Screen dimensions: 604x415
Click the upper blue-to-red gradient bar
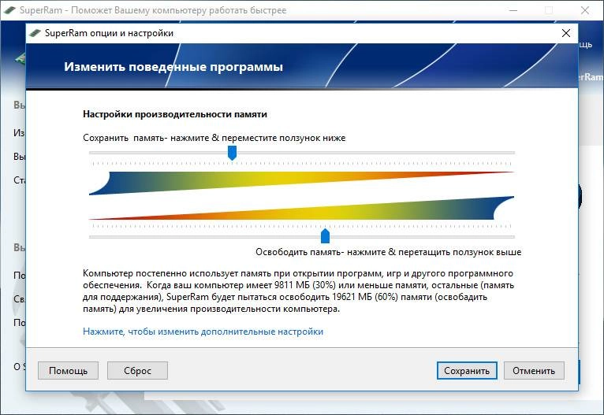(302, 183)
